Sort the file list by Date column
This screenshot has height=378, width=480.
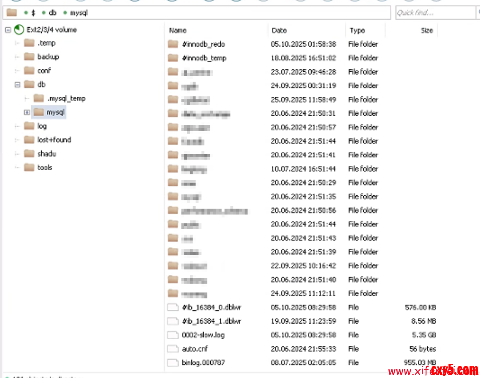click(279, 31)
